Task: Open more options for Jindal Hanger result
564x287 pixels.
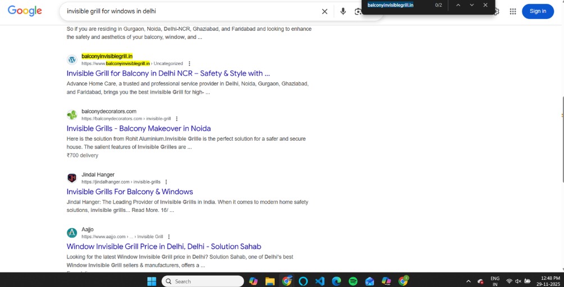Action: [x=166, y=182]
